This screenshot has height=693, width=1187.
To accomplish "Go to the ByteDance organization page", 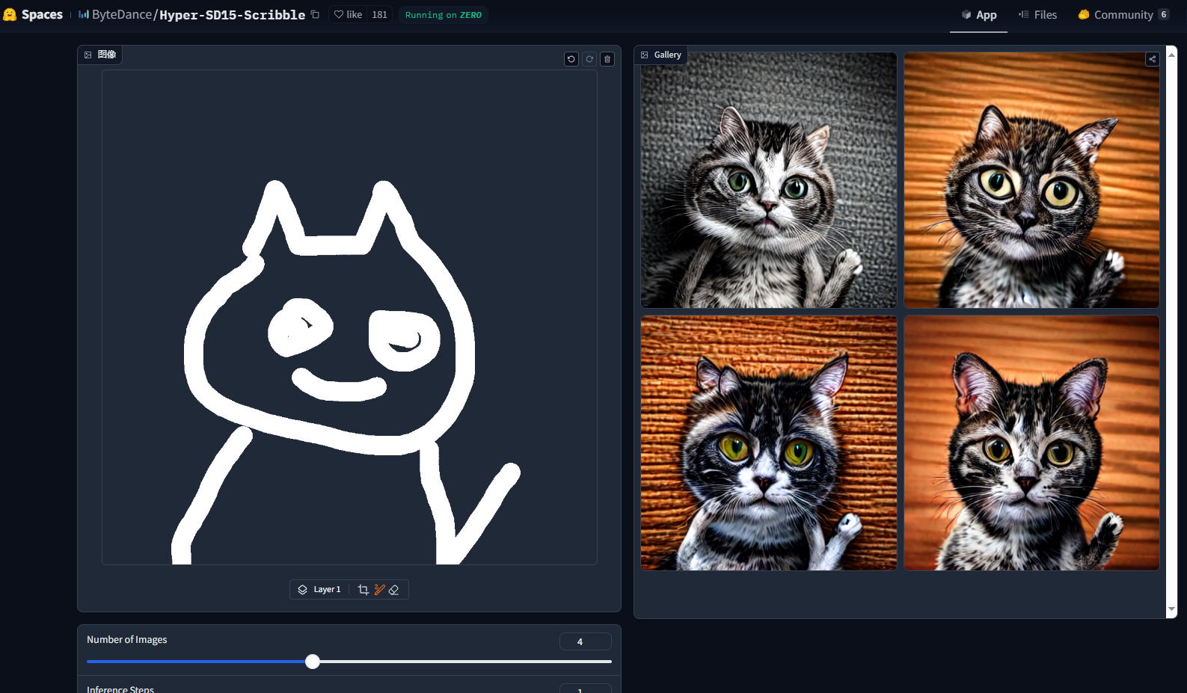I will (121, 15).
